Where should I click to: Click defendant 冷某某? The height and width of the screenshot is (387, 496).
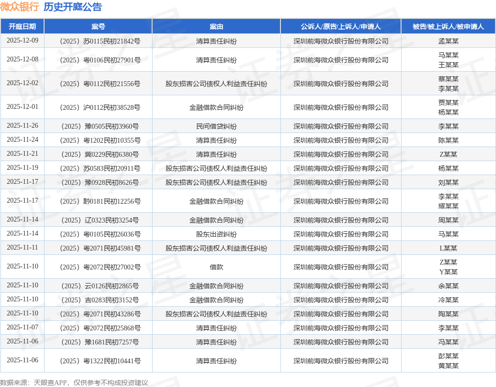449,300
